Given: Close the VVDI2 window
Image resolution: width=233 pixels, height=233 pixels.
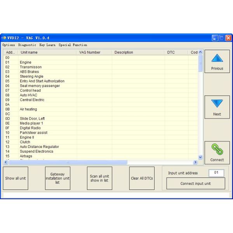Looking at the screenshot, I should (x=228, y=38).
